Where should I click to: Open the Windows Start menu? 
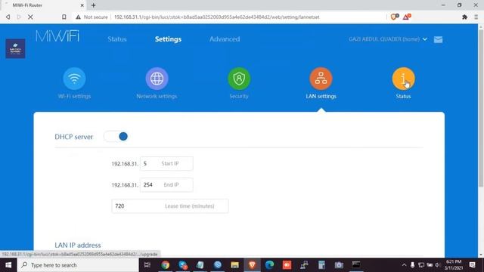8,265
